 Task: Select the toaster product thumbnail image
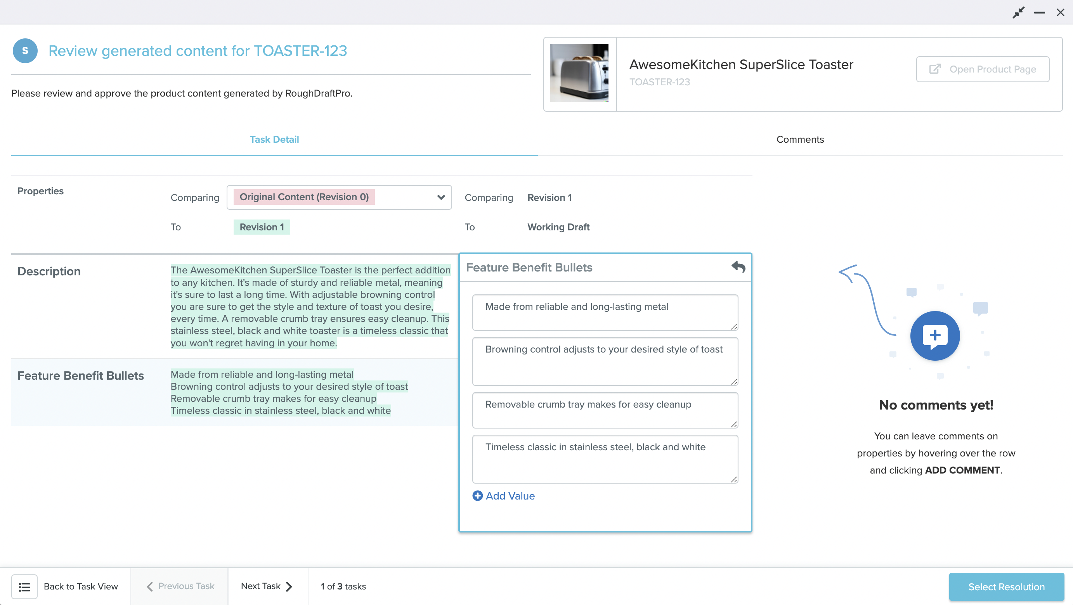click(x=579, y=73)
